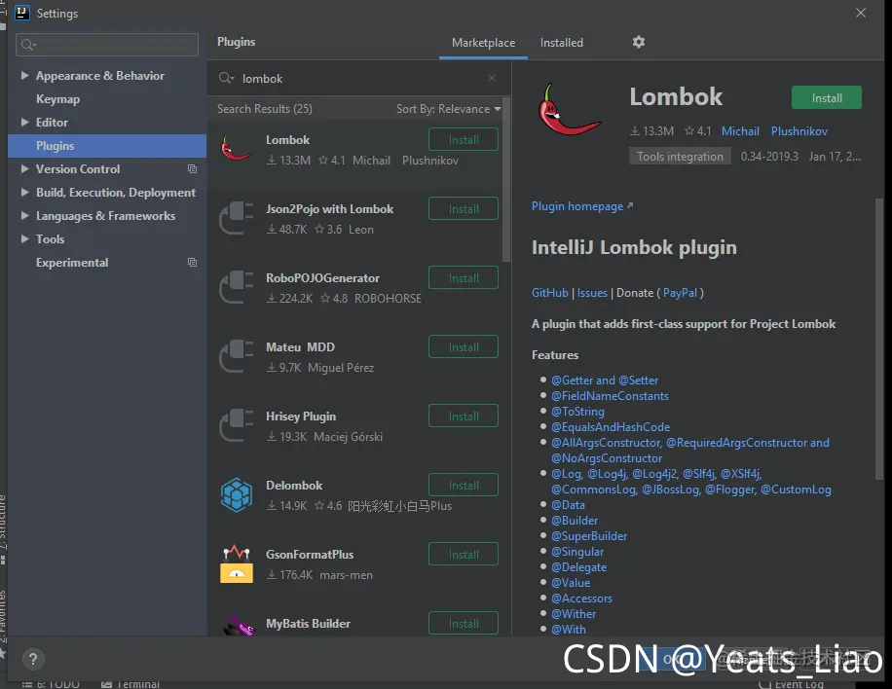
Task: Close the Settings dialog
Action: point(861,13)
